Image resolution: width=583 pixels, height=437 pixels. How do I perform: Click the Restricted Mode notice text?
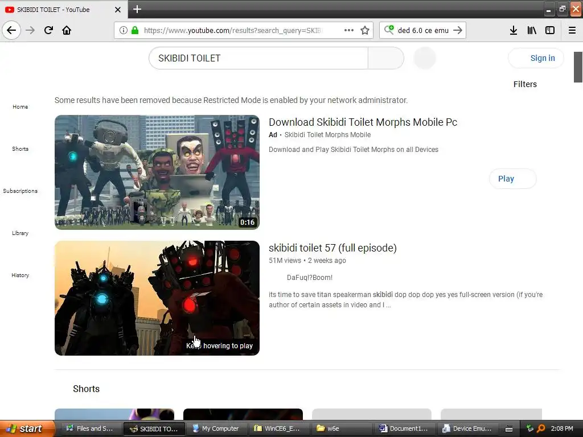(x=231, y=100)
